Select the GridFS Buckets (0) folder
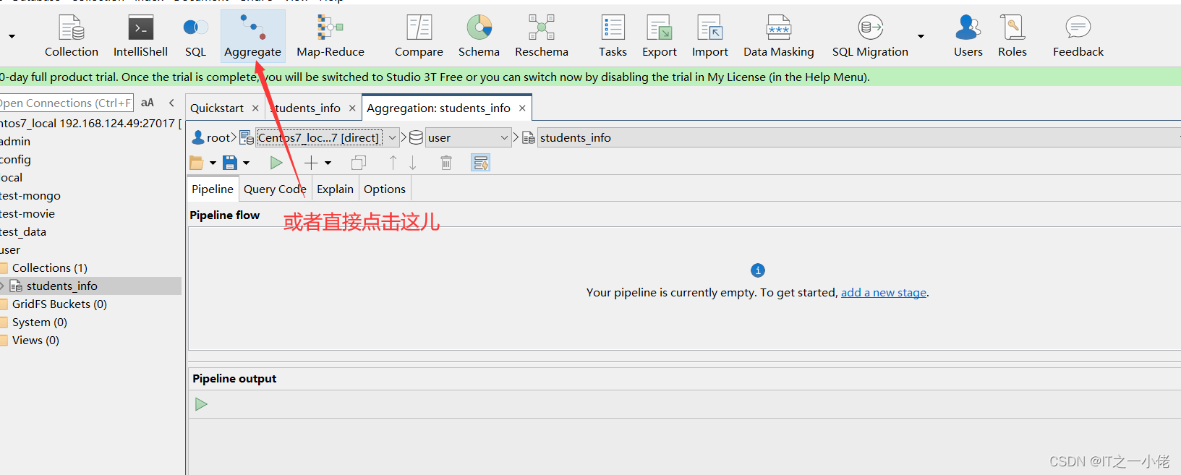The height and width of the screenshot is (475, 1181). [59, 304]
